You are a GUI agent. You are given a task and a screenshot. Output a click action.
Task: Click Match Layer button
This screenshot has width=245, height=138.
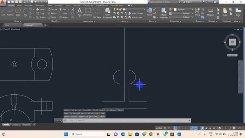tap(135, 17)
